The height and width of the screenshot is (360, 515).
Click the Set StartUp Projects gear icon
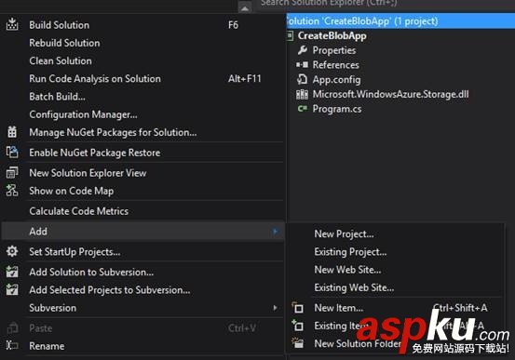click(12, 251)
